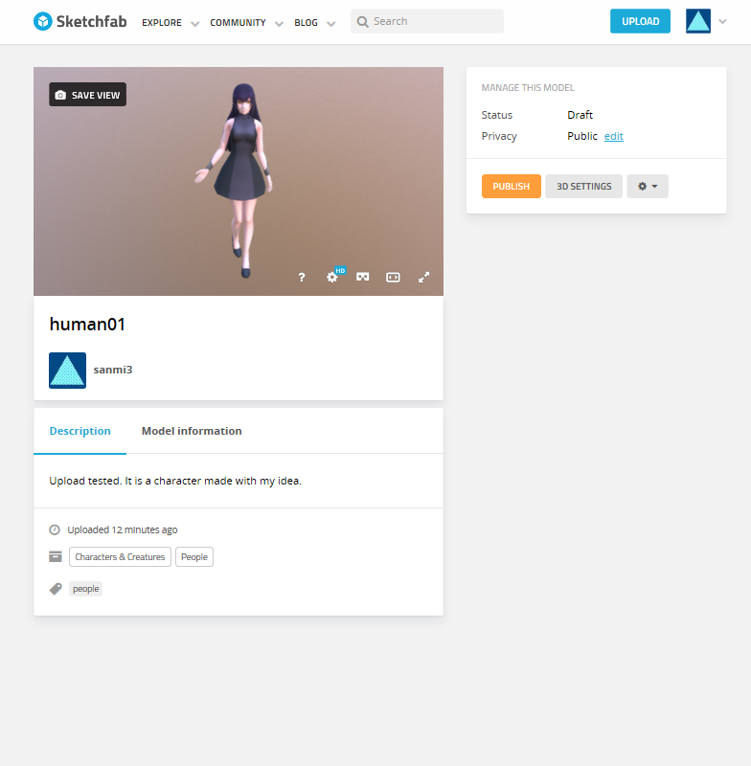Click the 'Public' privacy value
The width and height of the screenshot is (751, 766).
[582, 136]
